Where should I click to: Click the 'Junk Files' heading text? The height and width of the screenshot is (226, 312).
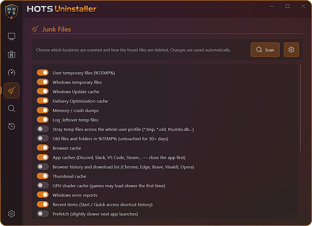(x=56, y=29)
